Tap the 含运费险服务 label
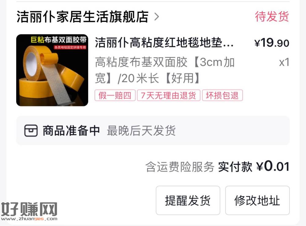This screenshot has height=226, width=306. [x=180, y=167]
